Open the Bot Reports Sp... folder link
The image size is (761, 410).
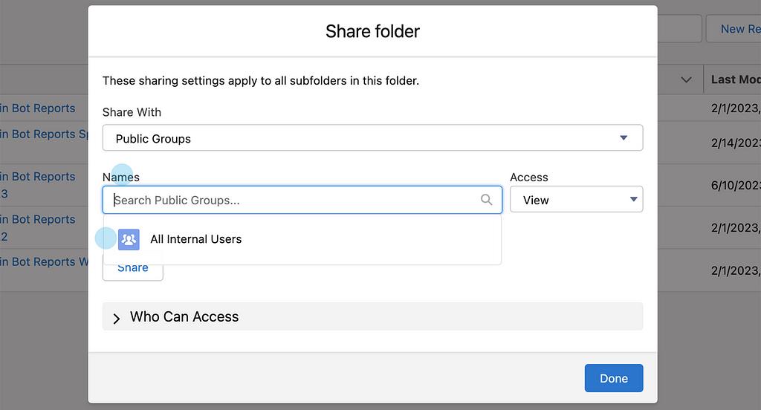tap(44, 134)
